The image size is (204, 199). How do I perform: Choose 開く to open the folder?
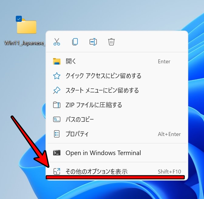coord(71,61)
